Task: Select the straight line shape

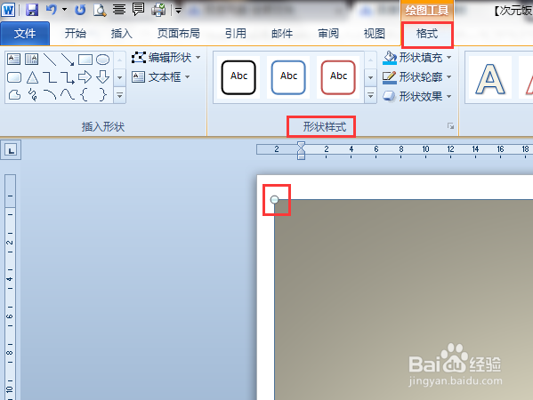Action: (50, 60)
